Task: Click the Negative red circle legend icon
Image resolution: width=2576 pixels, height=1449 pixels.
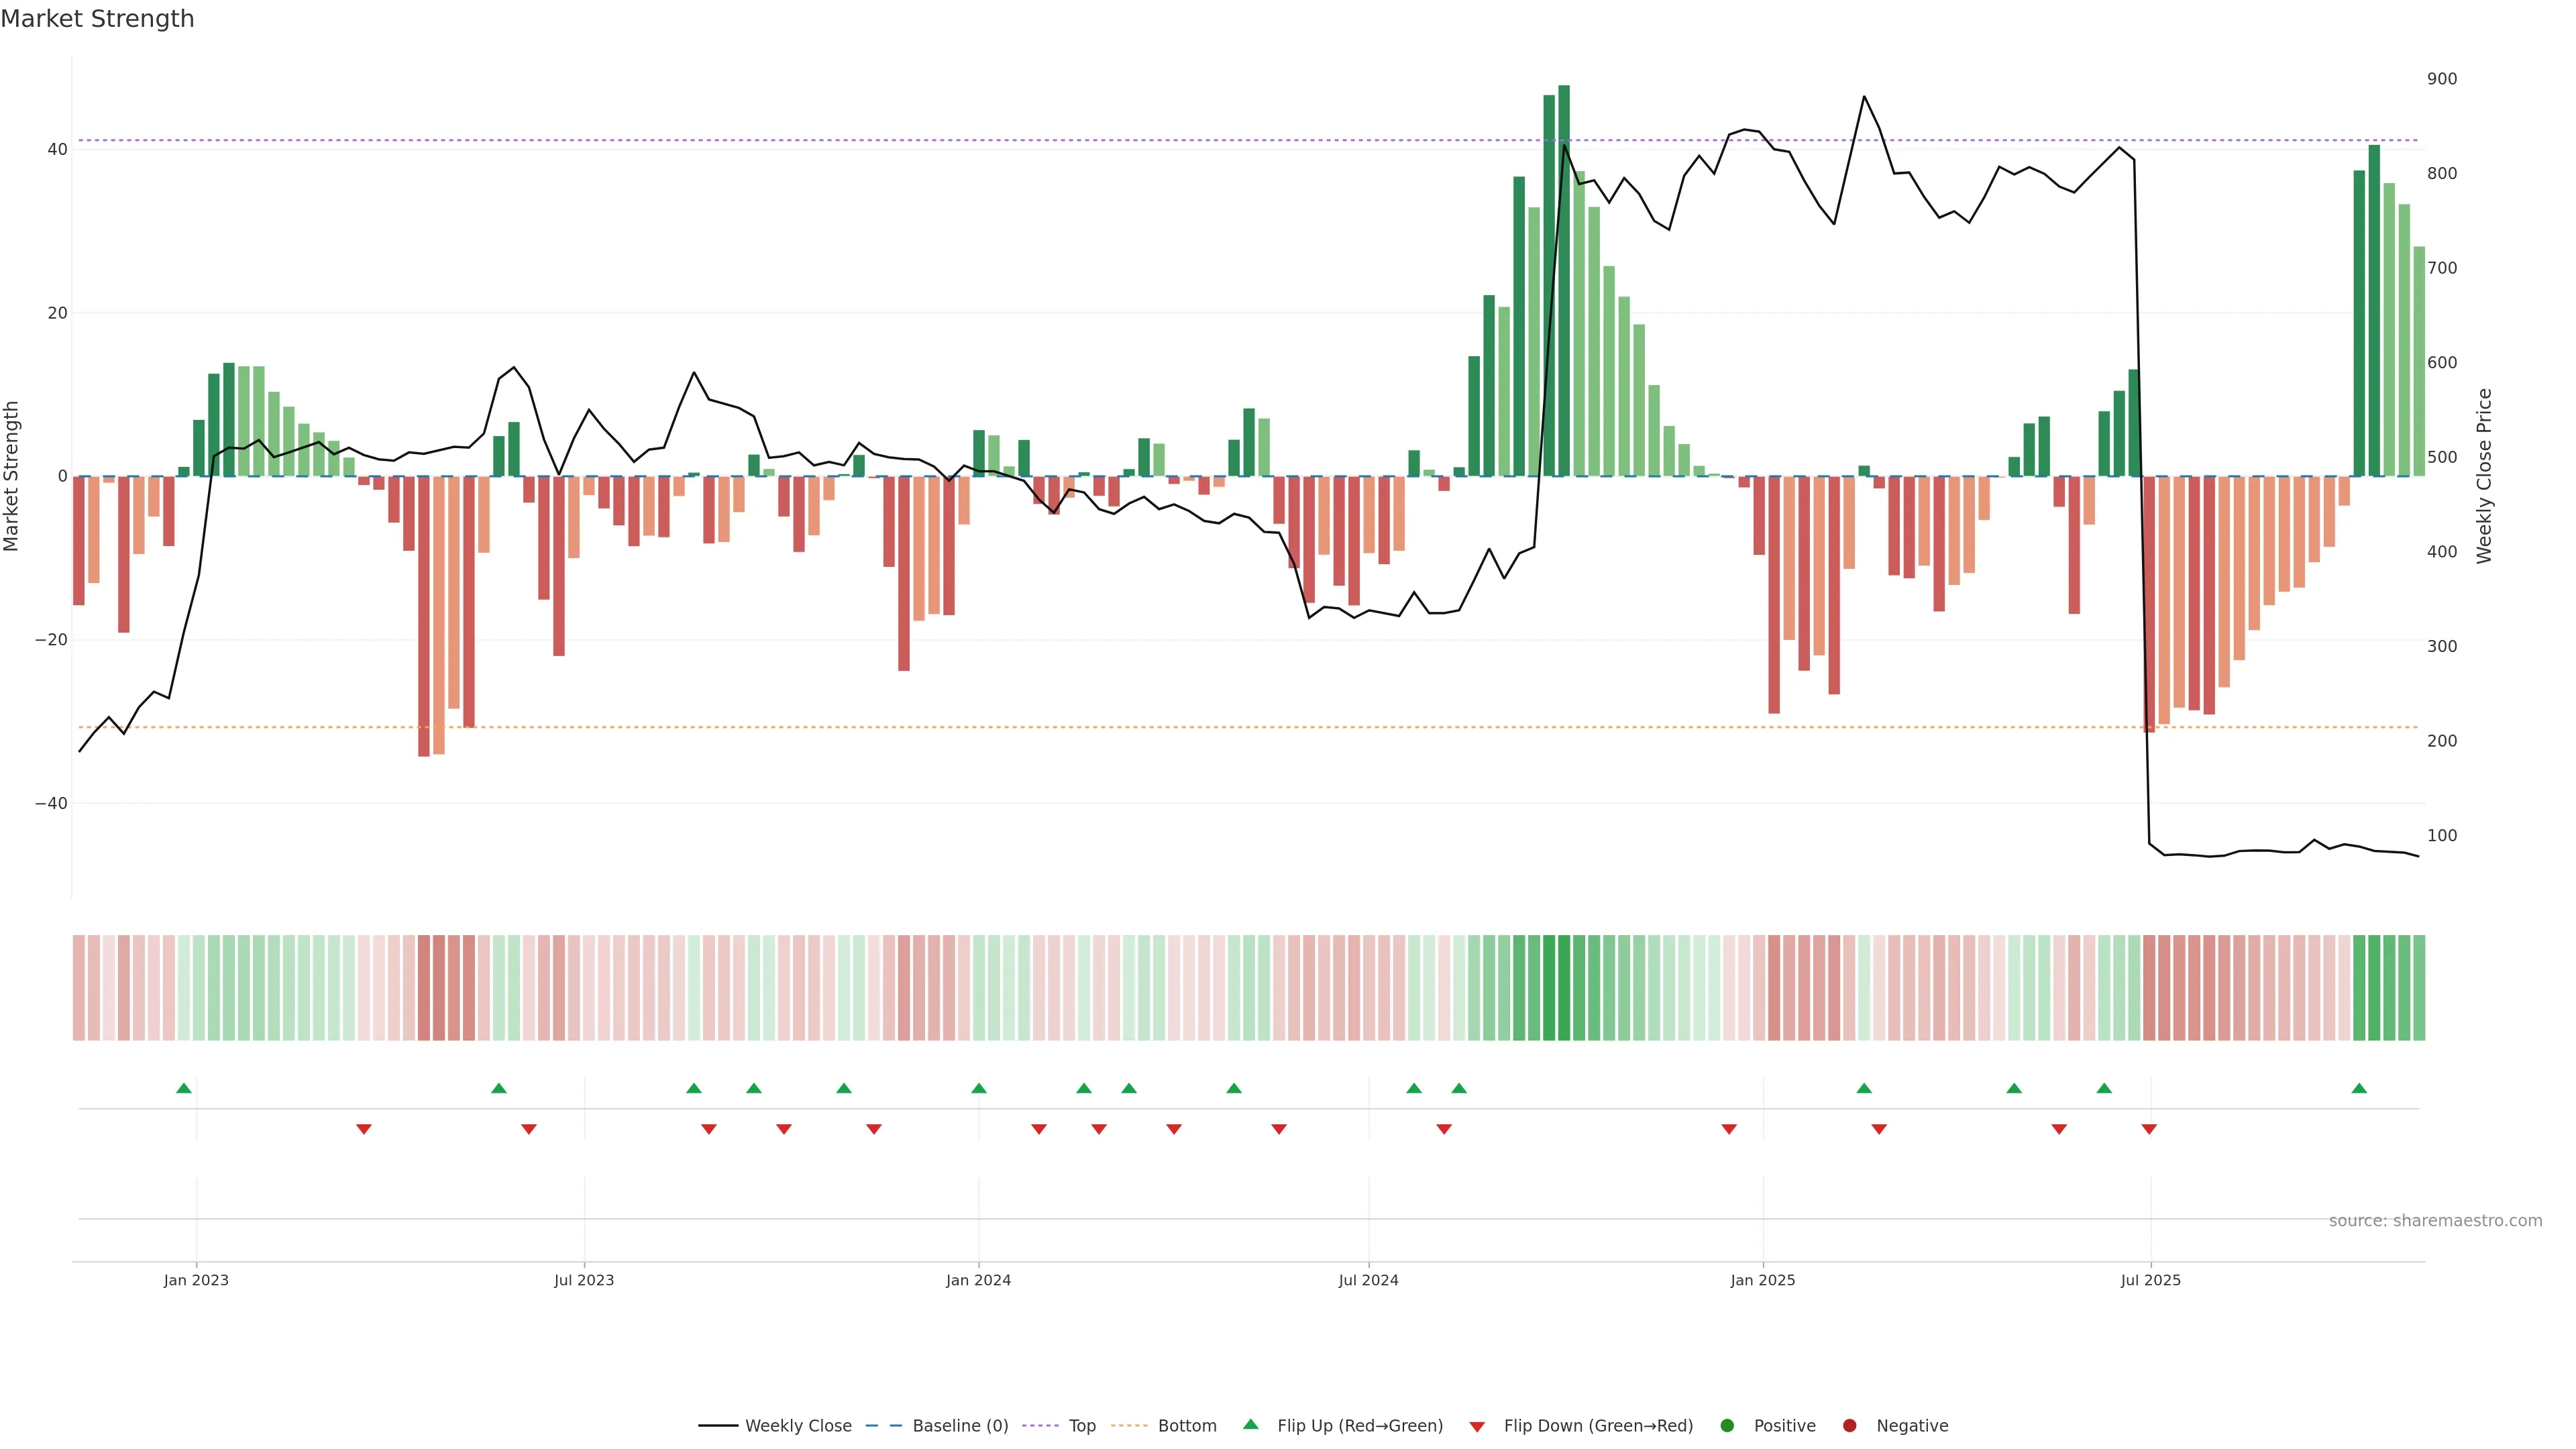Action: pyautogui.click(x=1849, y=1426)
